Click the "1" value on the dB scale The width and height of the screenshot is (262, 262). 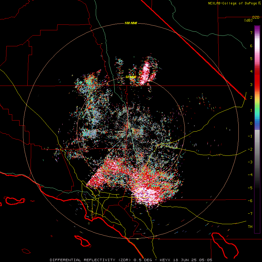pyautogui.click(x=251, y=110)
